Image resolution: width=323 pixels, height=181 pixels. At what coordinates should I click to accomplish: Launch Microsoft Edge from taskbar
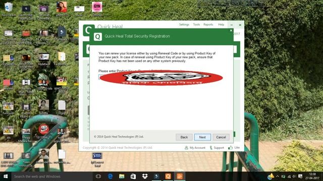(110, 176)
